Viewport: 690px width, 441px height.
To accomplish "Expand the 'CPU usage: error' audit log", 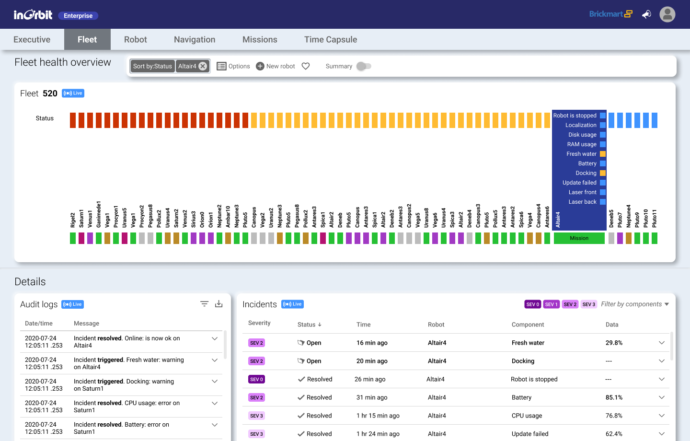I will (215, 403).
